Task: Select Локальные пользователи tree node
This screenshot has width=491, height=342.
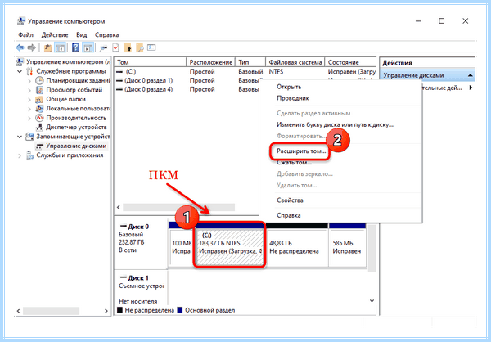Action: click(x=79, y=109)
